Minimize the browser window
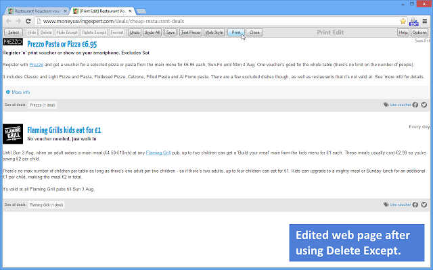This screenshot has width=433, height=270. coord(403,4)
